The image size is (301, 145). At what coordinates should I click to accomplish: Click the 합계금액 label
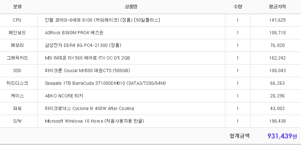point(239,136)
